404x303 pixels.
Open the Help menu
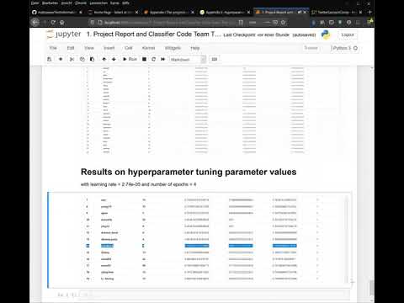pyautogui.click(x=195, y=48)
